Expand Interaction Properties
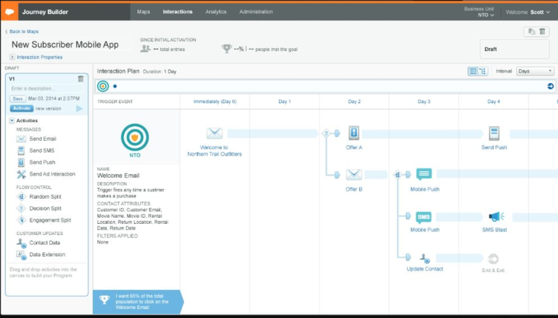The width and height of the screenshot is (558, 318). 36,57
